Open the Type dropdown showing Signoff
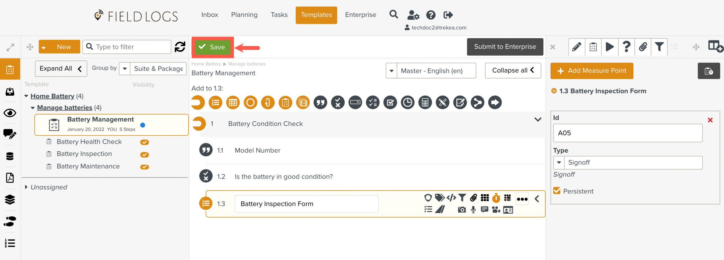 [628, 163]
